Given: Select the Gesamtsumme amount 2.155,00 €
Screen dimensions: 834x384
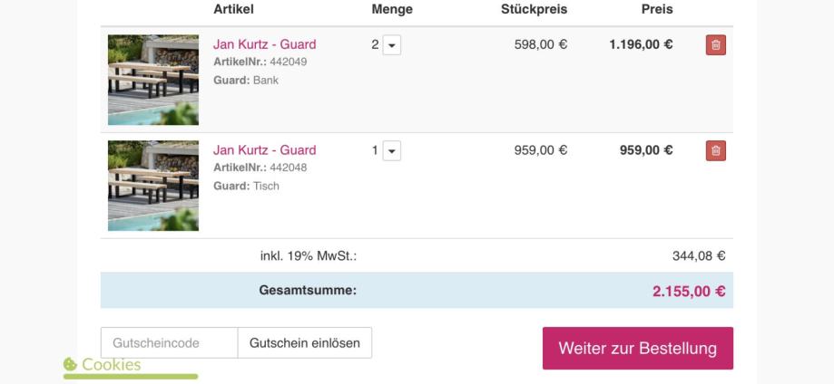Looking at the screenshot, I should tap(689, 291).
